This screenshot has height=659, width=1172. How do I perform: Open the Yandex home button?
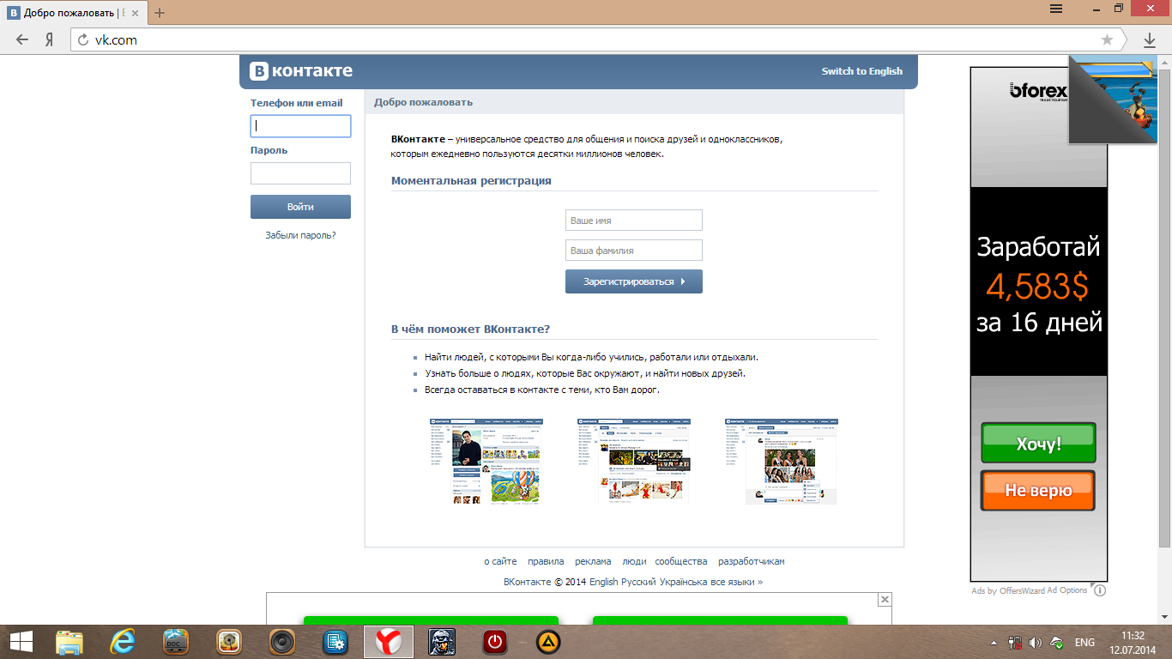click(x=50, y=39)
